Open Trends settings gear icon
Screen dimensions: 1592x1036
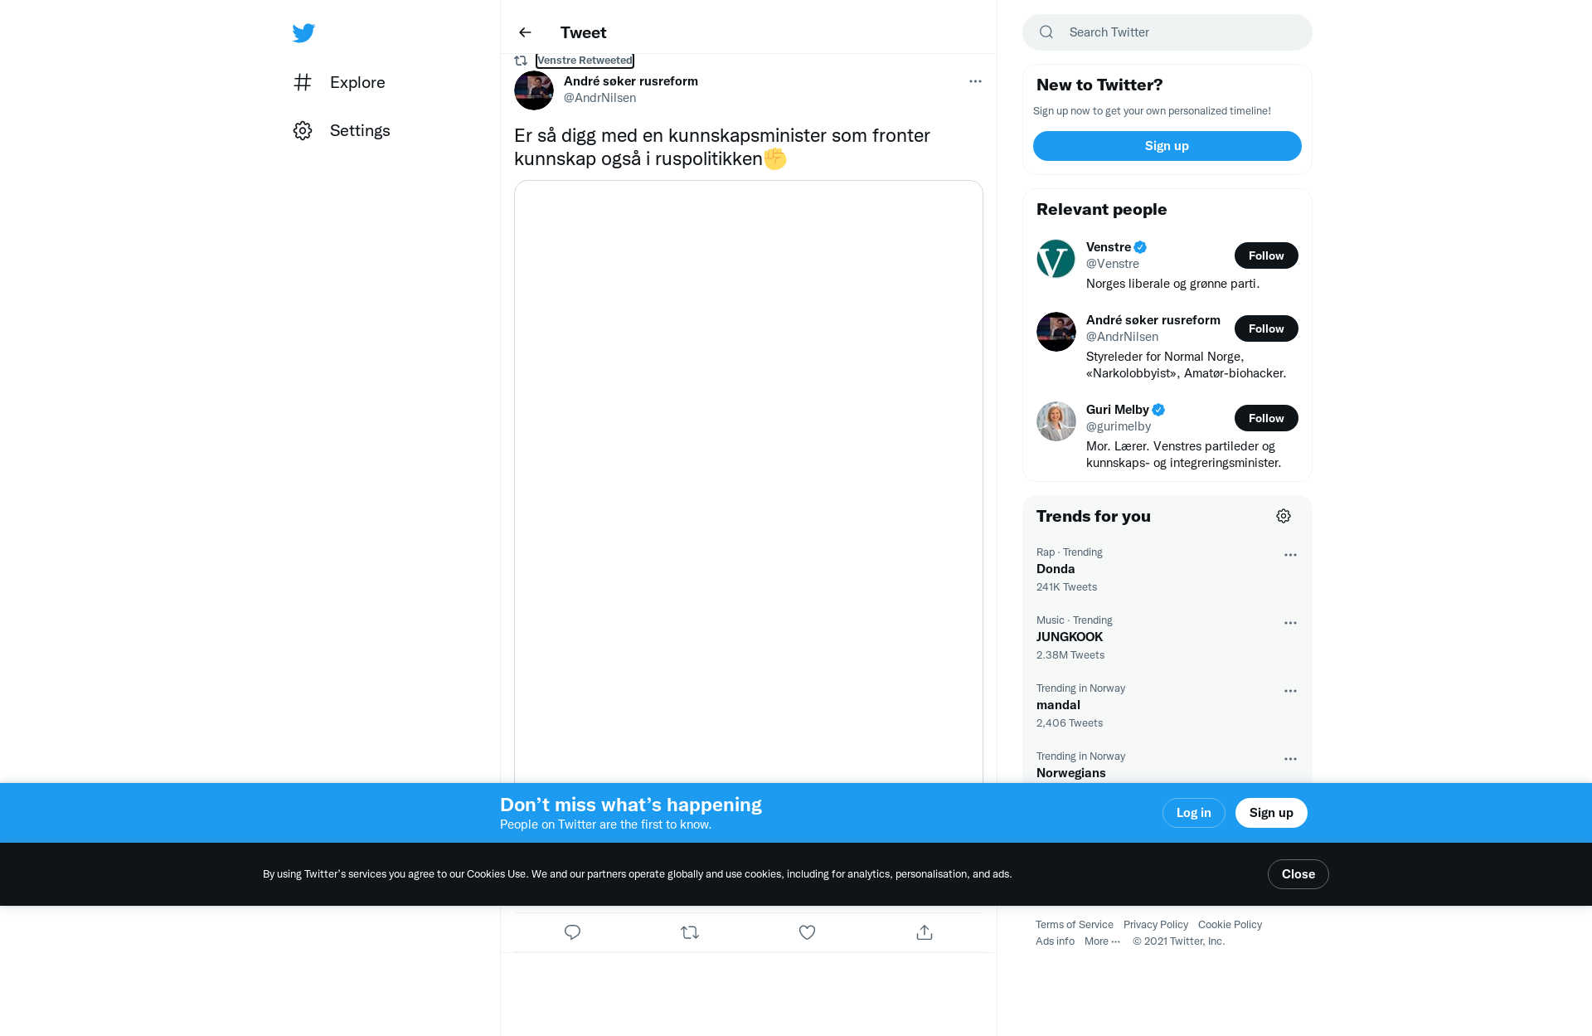(1284, 516)
